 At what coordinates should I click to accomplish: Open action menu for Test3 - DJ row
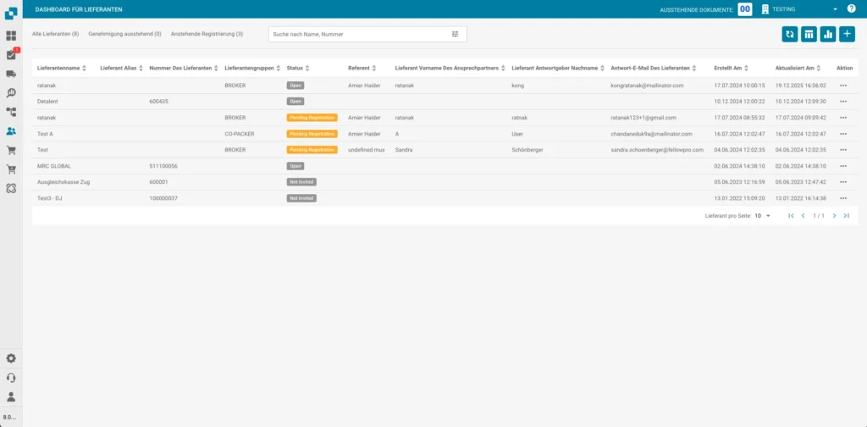pyautogui.click(x=843, y=198)
